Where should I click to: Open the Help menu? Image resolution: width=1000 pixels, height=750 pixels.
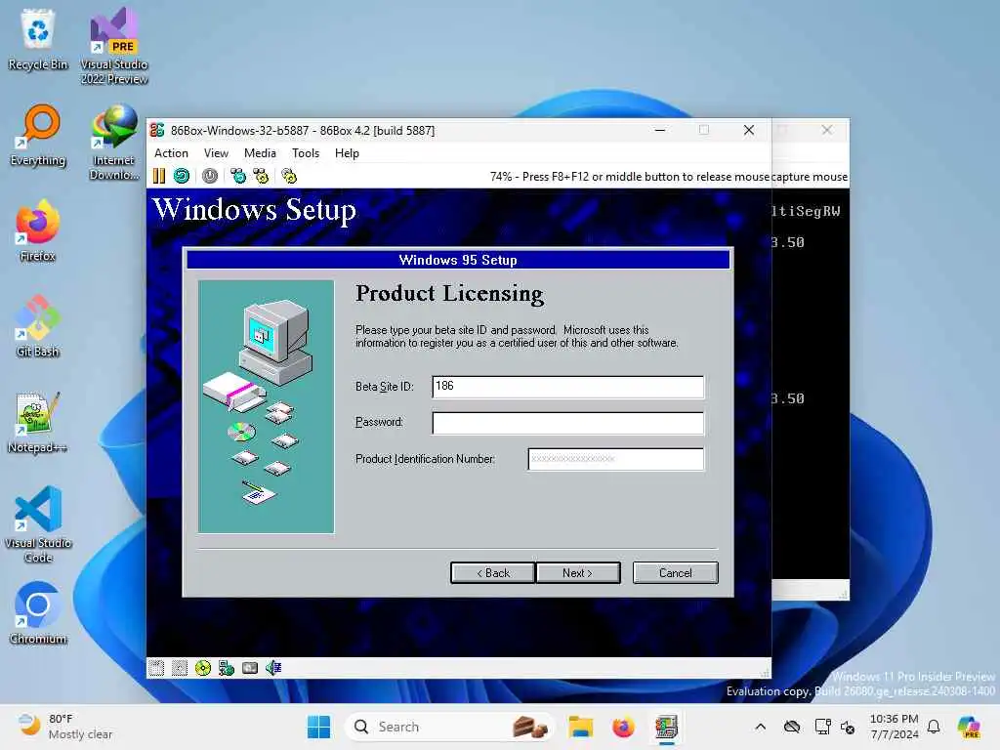tap(347, 153)
